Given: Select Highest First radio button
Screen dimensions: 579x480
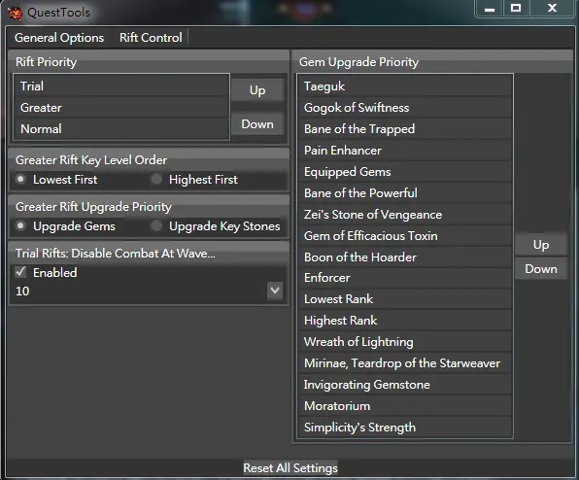Looking at the screenshot, I should (156, 180).
